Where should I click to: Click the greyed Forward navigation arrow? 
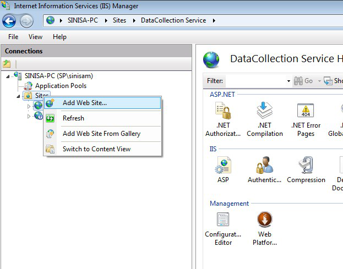pos(26,21)
